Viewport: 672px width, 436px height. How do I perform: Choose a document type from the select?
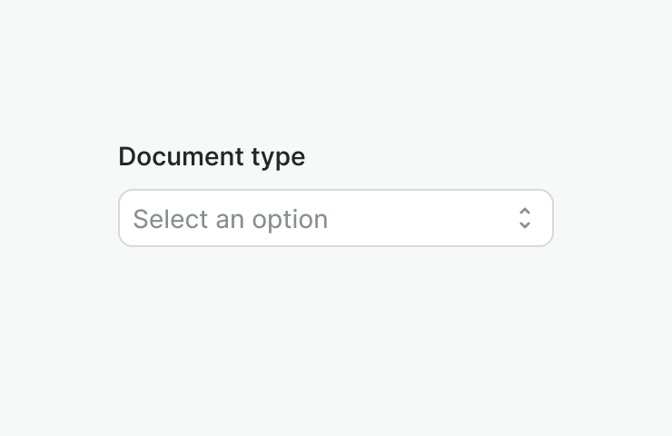pos(335,218)
